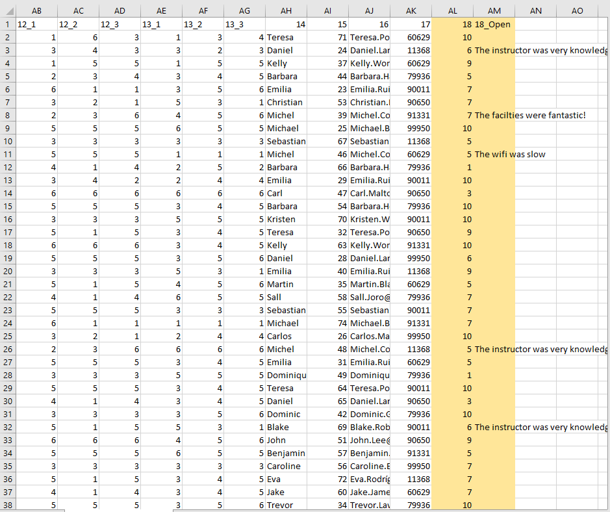This screenshot has width=610, height=512.
Task: Click the "Carl.Malto" email cell
Action: pyautogui.click(x=369, y=193)
